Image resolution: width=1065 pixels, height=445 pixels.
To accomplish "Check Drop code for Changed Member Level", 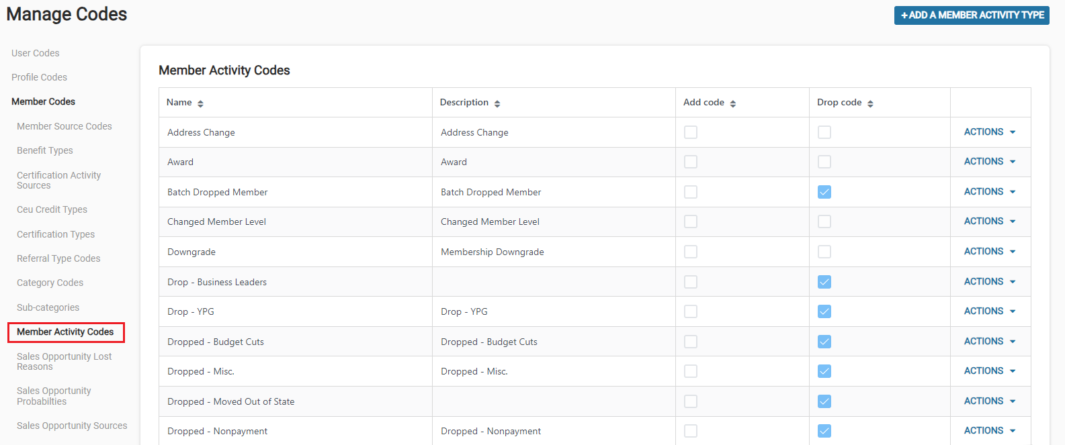I will point(824,221).
